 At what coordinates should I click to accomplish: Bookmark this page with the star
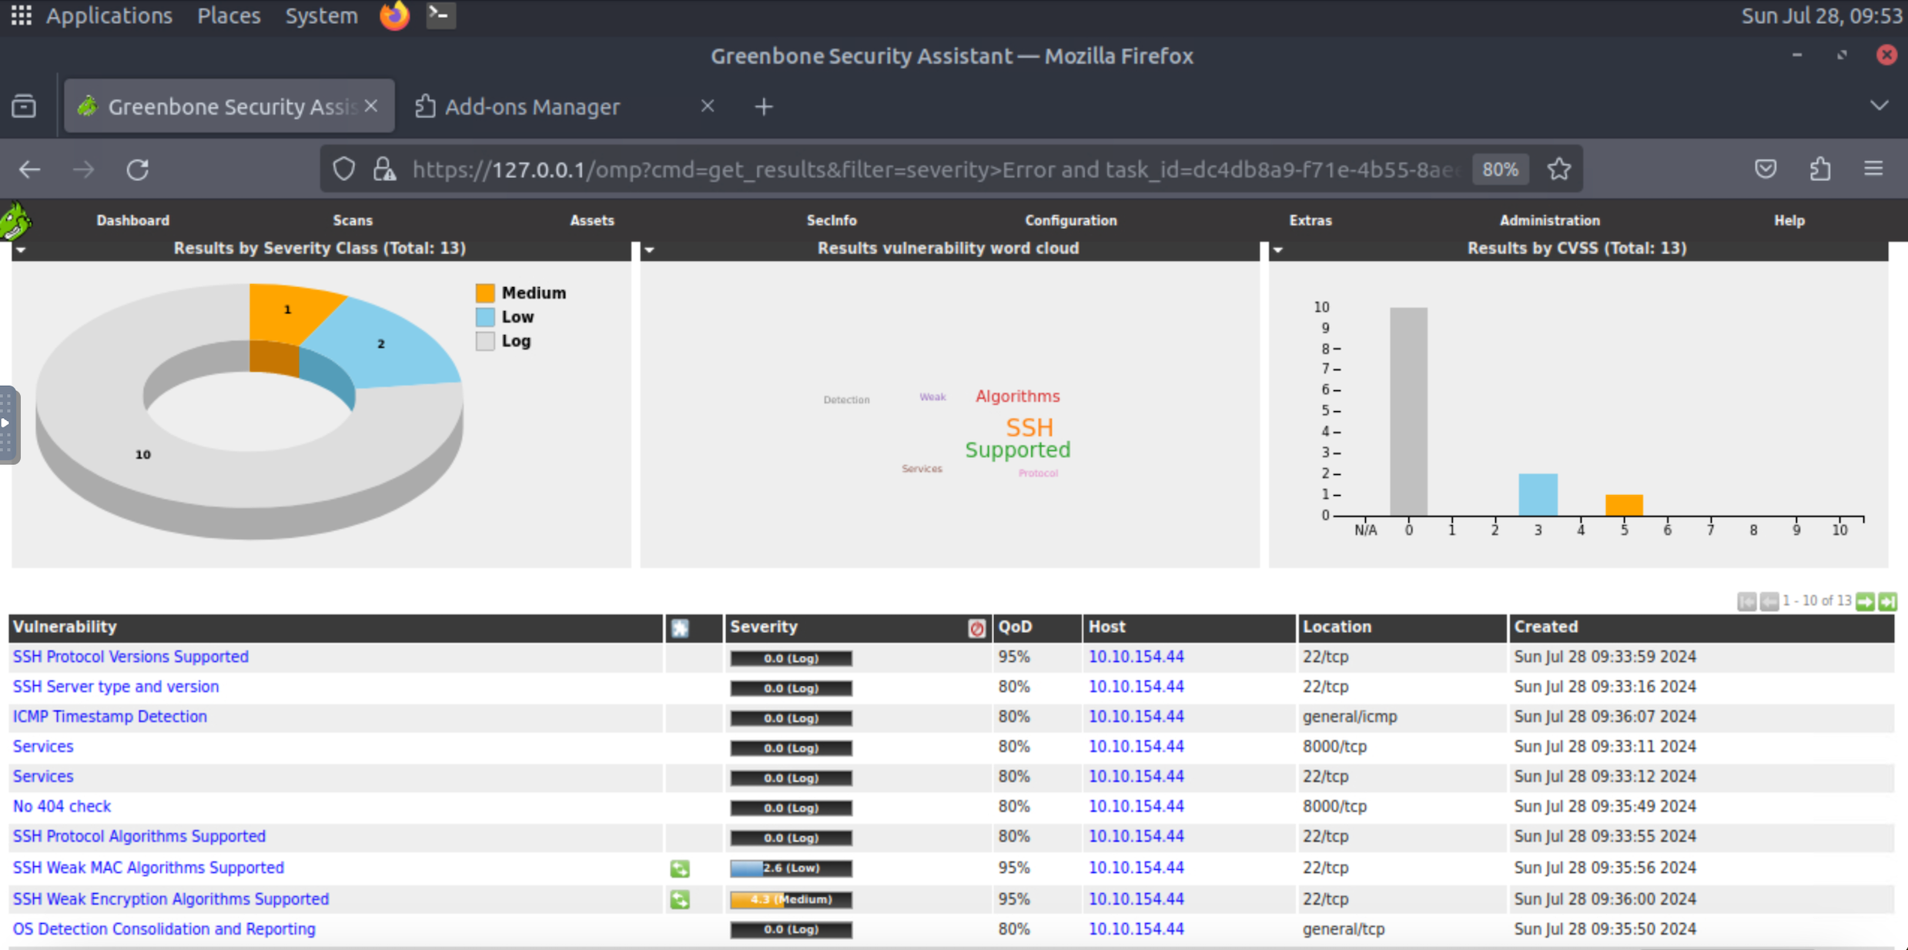point(1559,169)
